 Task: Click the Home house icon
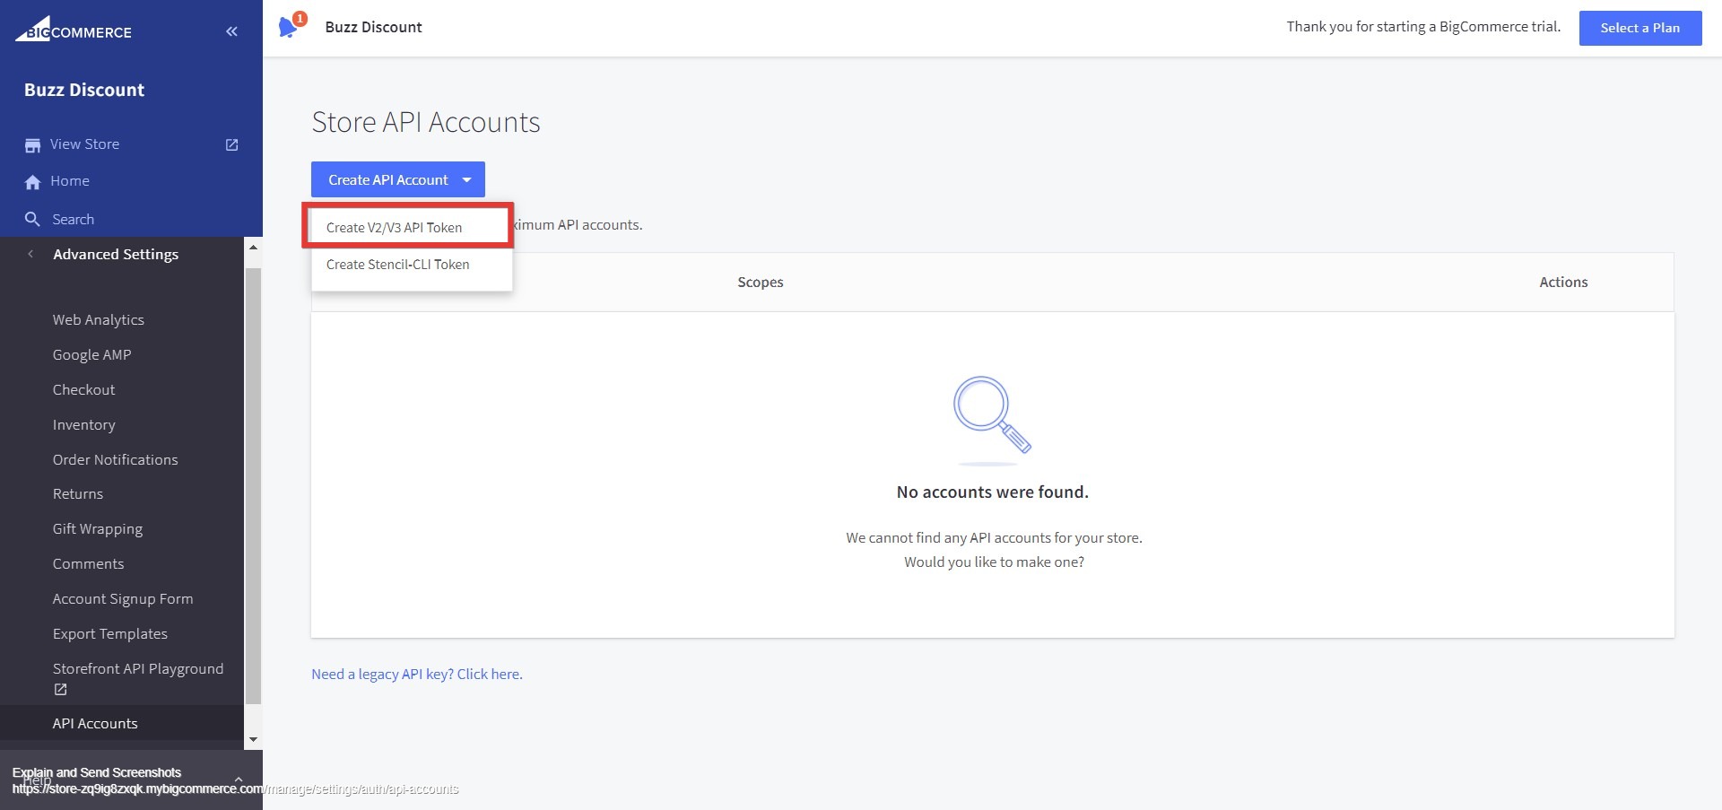pyautogui.click(x=32, y=182)
